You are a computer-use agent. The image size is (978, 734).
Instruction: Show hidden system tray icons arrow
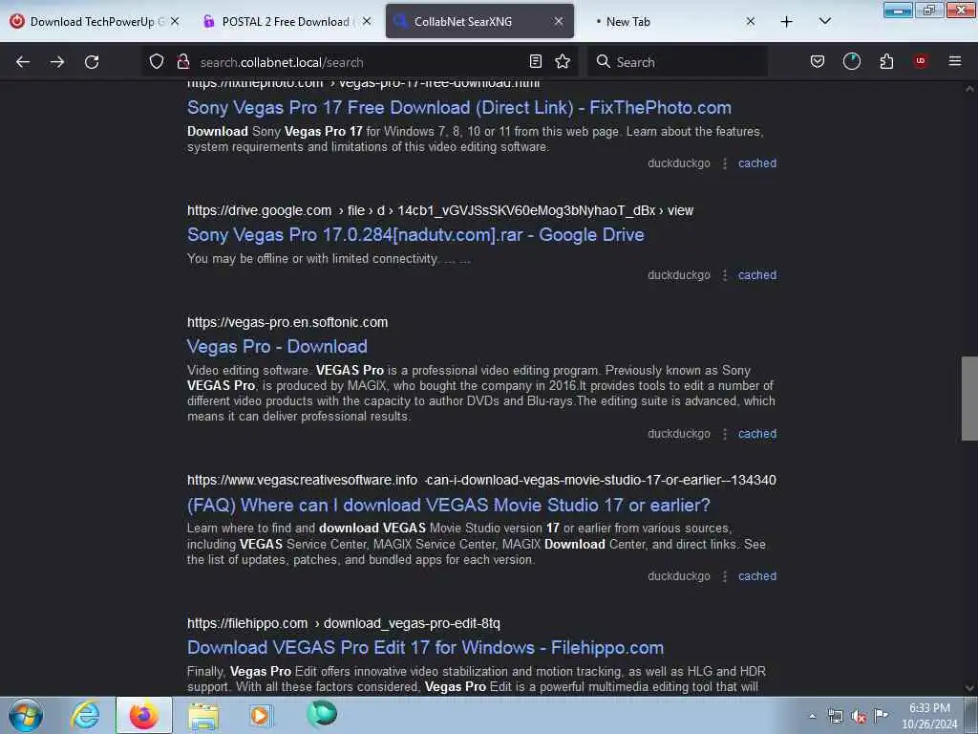click(x=812, y=716)
